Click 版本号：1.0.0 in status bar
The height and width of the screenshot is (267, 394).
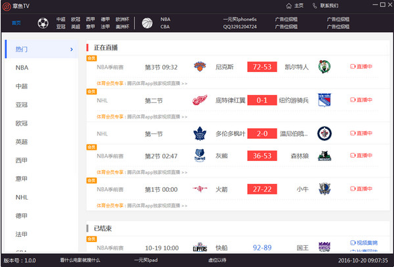point(20,260)
